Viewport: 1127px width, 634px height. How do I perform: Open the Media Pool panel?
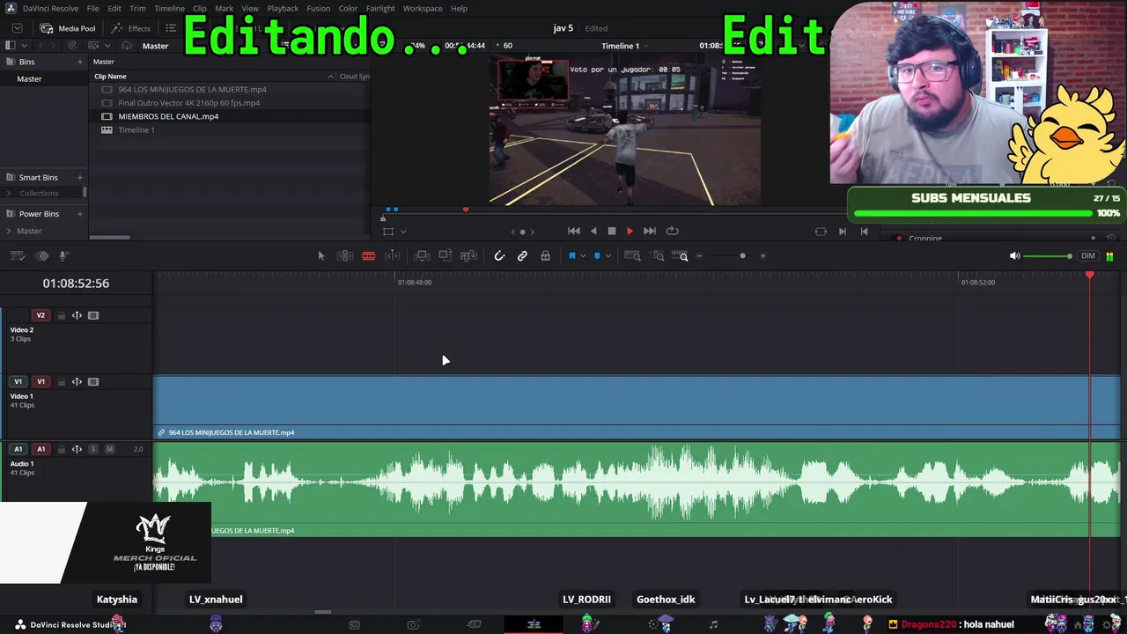pyautogui.click(x=69, y=28)
